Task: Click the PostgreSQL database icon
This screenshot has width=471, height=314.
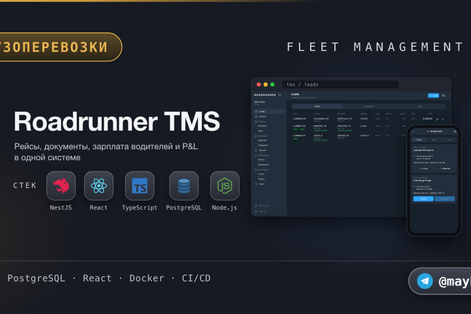Action: click(184, 186)
